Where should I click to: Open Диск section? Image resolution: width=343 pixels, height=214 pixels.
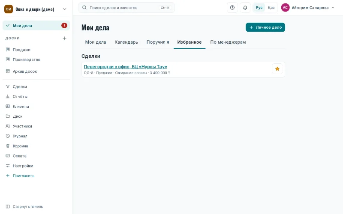click(x=36, y=116)
